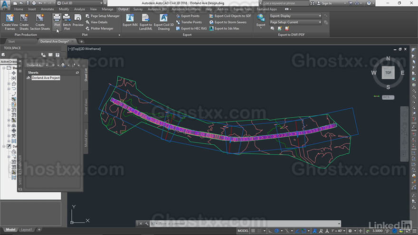Click the export preview icon
The width and height of the screenshot is (418, 235).
272,28
